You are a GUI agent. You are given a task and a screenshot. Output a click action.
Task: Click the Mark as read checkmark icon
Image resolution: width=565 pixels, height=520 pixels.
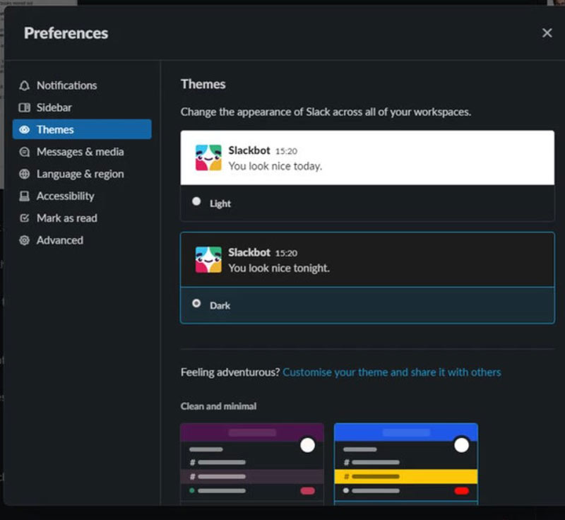[25, 218]
